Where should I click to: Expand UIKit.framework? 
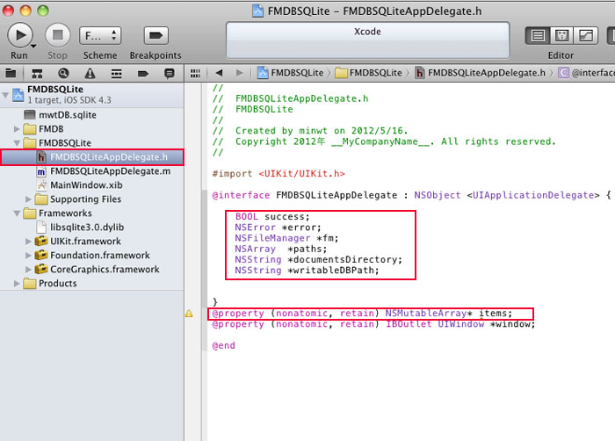28,242
